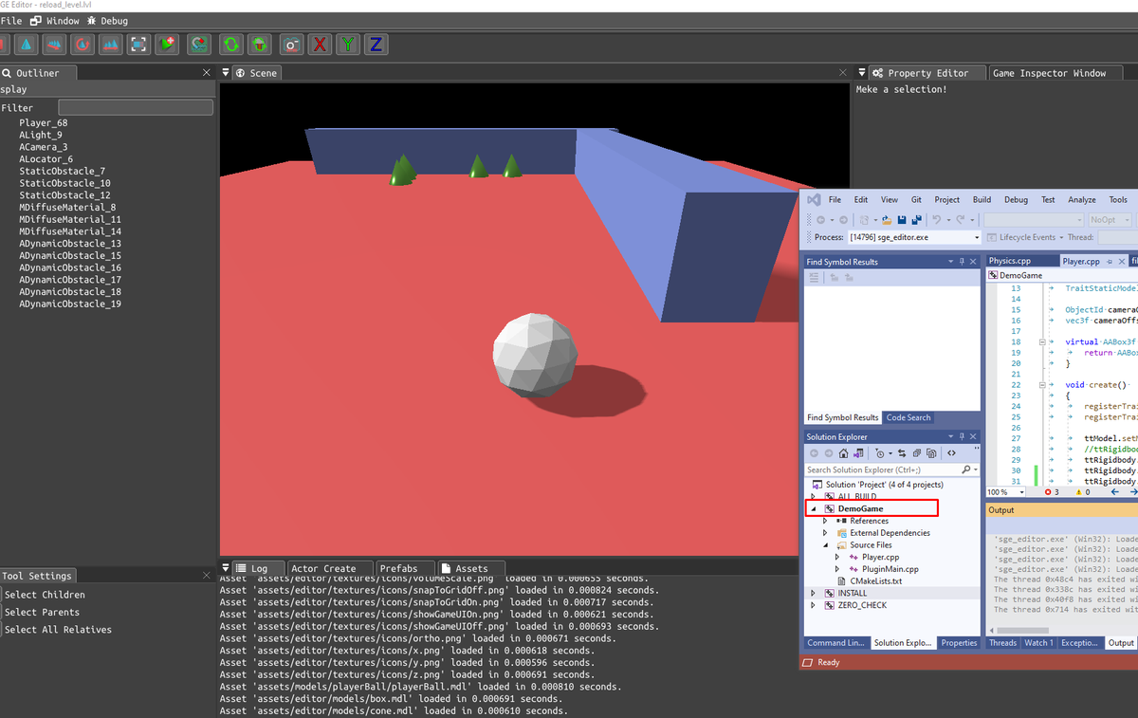Click the green play with plus toolbar icon
1138x718 pixels.
[x=168, y=44]
